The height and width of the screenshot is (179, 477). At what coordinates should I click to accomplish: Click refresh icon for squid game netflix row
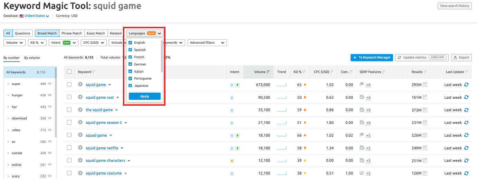[466, 148]
